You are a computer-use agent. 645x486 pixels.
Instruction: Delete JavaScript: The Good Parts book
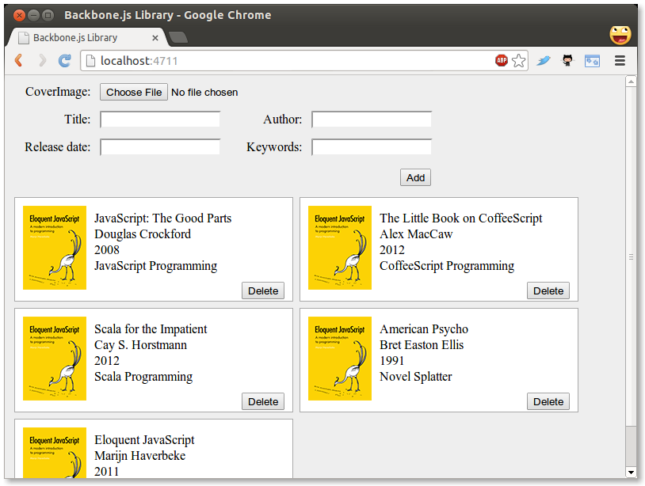click(263, 290)
